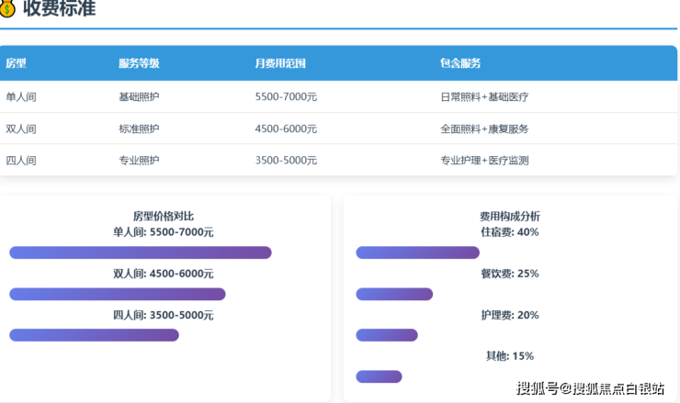Viewport: 680px width, 403px height.
Task: Select the 服务等级 column header
Action: pos(139,63)
